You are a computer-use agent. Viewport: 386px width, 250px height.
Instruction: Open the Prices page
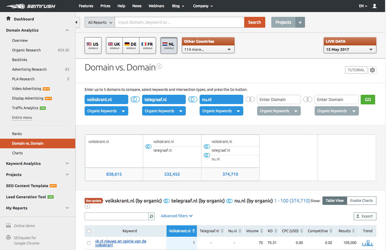click(105, 6)
